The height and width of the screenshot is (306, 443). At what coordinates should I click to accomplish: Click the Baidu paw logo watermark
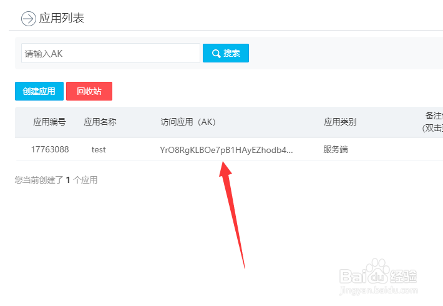point(377,271)
